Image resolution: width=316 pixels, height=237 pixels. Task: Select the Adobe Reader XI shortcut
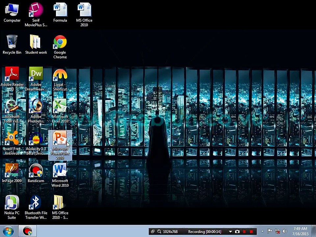tap(12, 79)
